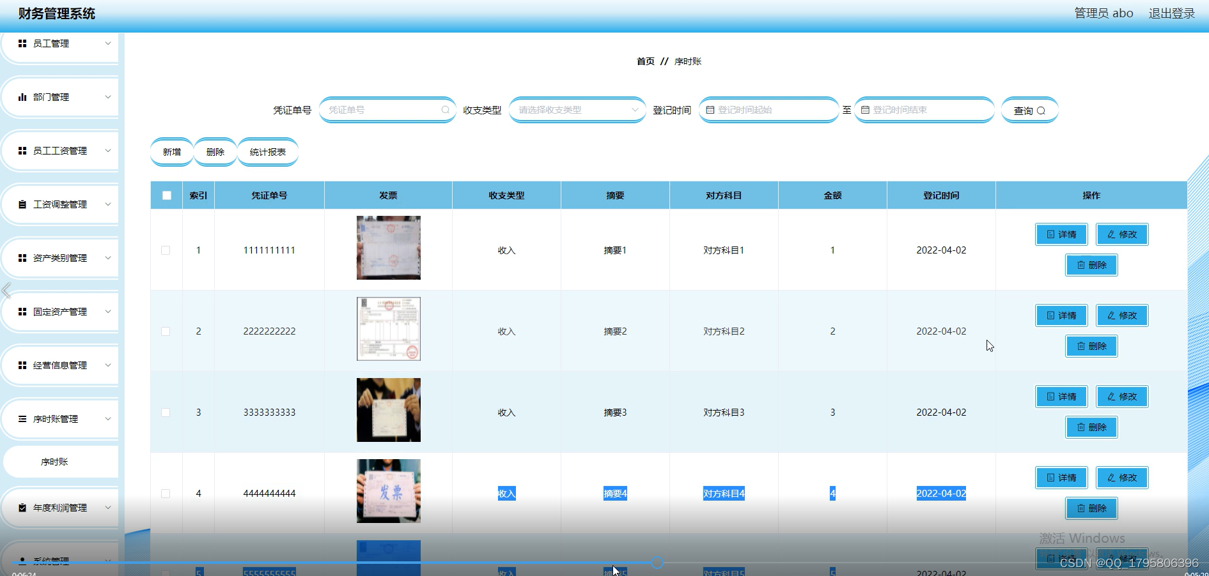Image resolution: width=1209 pixels, height=576 pixels.
Task: Click row 删除 for voucher 1111111111
Action: point(1091,265)
